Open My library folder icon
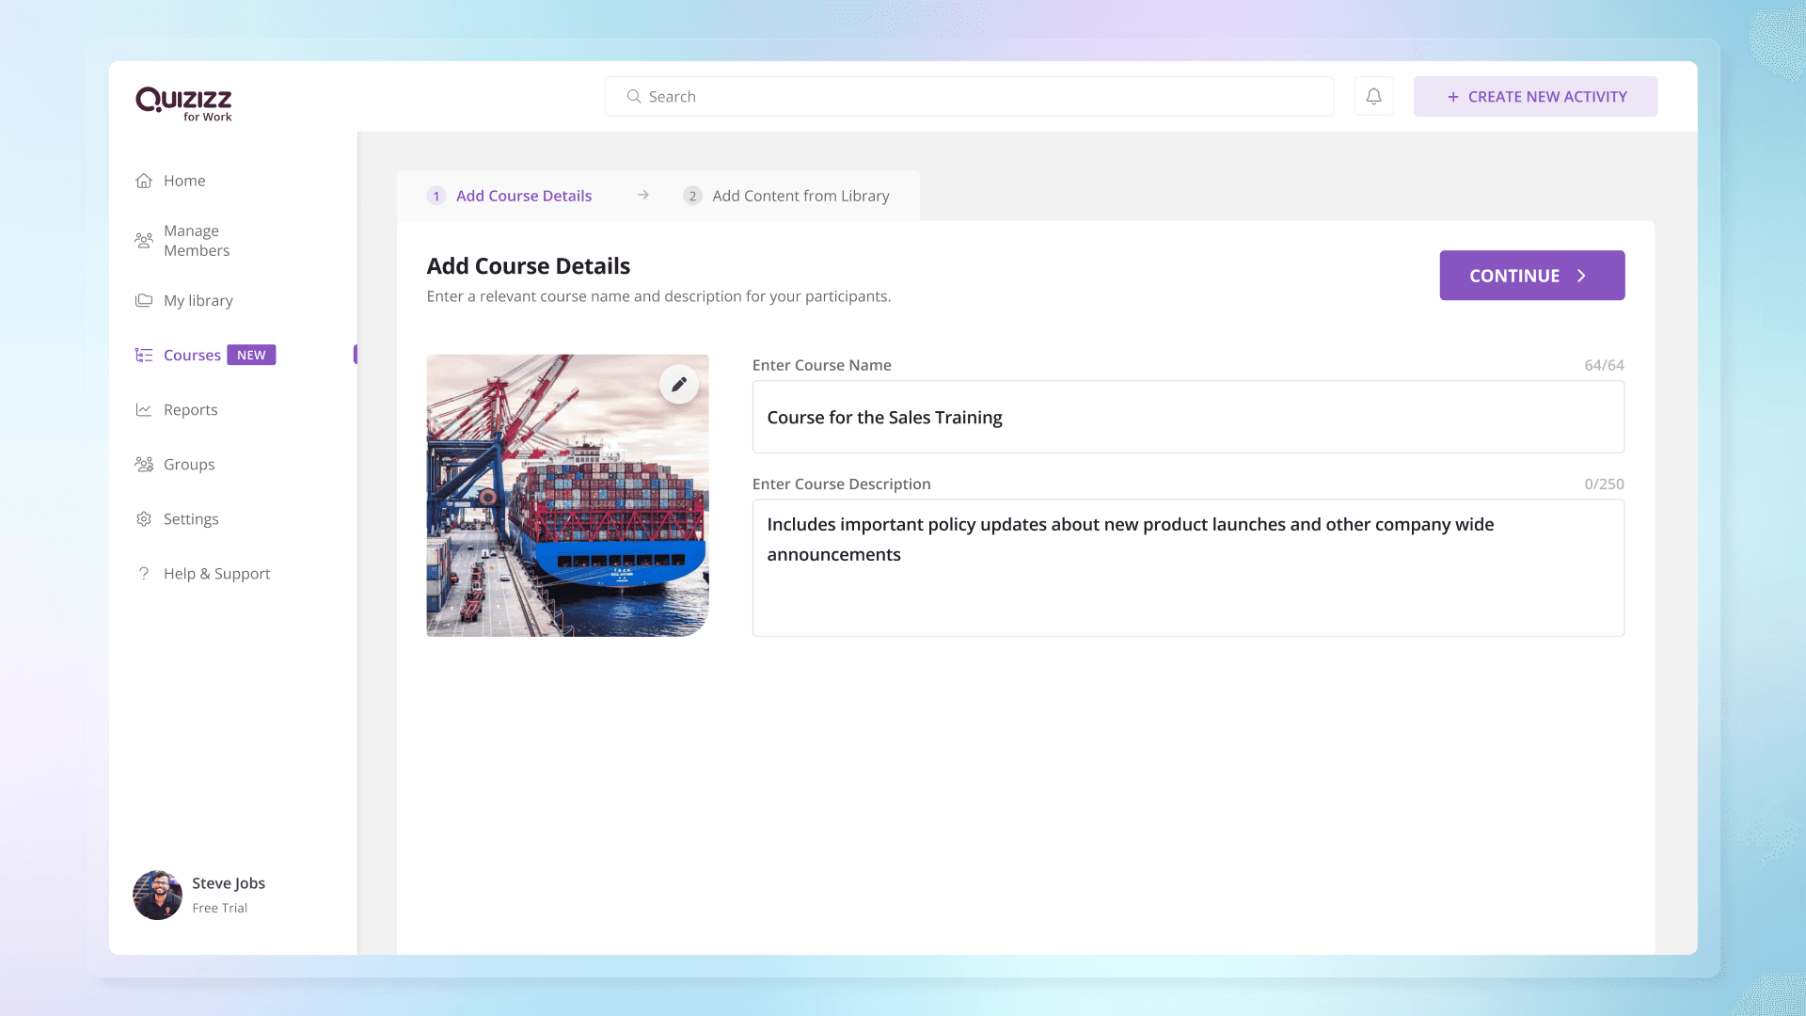1806x1016 pixels. click(x=144, y=301)
